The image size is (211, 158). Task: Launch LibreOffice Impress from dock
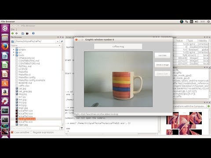5,74
